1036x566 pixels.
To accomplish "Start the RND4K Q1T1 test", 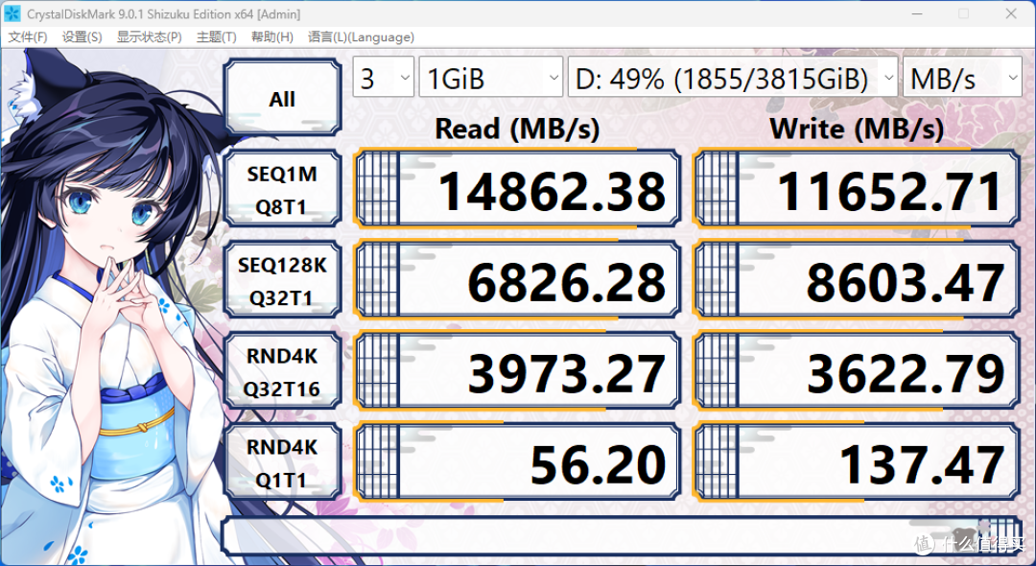I will point(282,463).
